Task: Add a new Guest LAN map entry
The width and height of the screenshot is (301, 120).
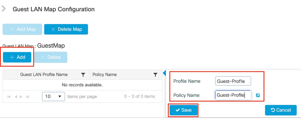Action: tap(17, 57)
